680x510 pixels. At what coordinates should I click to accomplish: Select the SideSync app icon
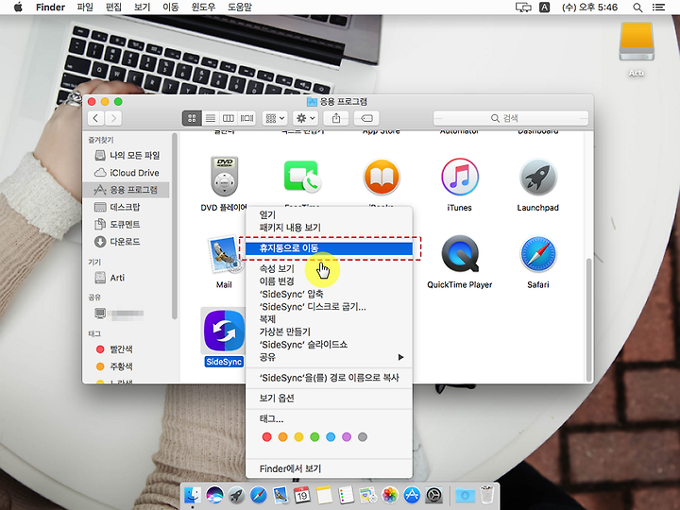(224, 331)
